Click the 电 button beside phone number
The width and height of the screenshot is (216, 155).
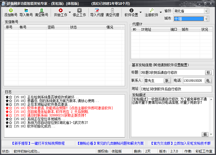pyautogui.click(x=208, y=81)
